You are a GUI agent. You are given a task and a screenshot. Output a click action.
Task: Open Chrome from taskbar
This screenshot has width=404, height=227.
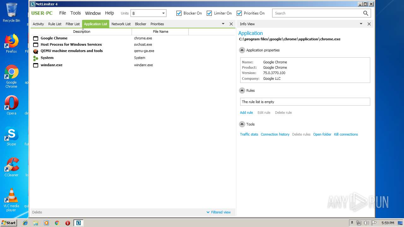click(57, 223)
